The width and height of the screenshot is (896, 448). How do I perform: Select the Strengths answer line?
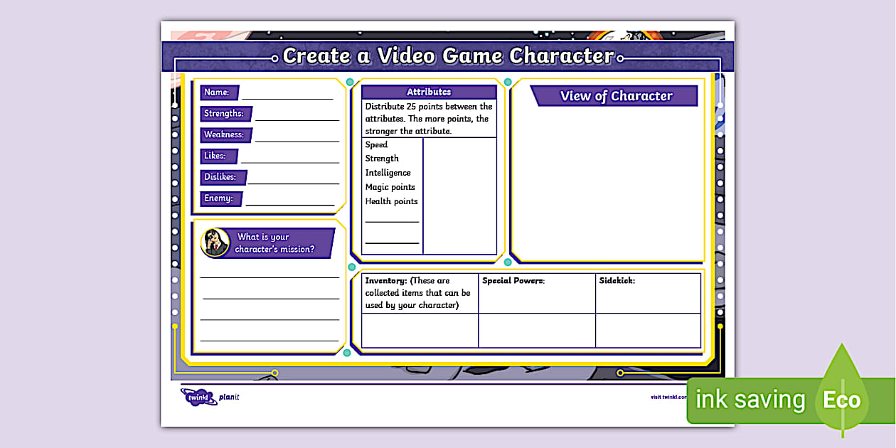[297, 116]
